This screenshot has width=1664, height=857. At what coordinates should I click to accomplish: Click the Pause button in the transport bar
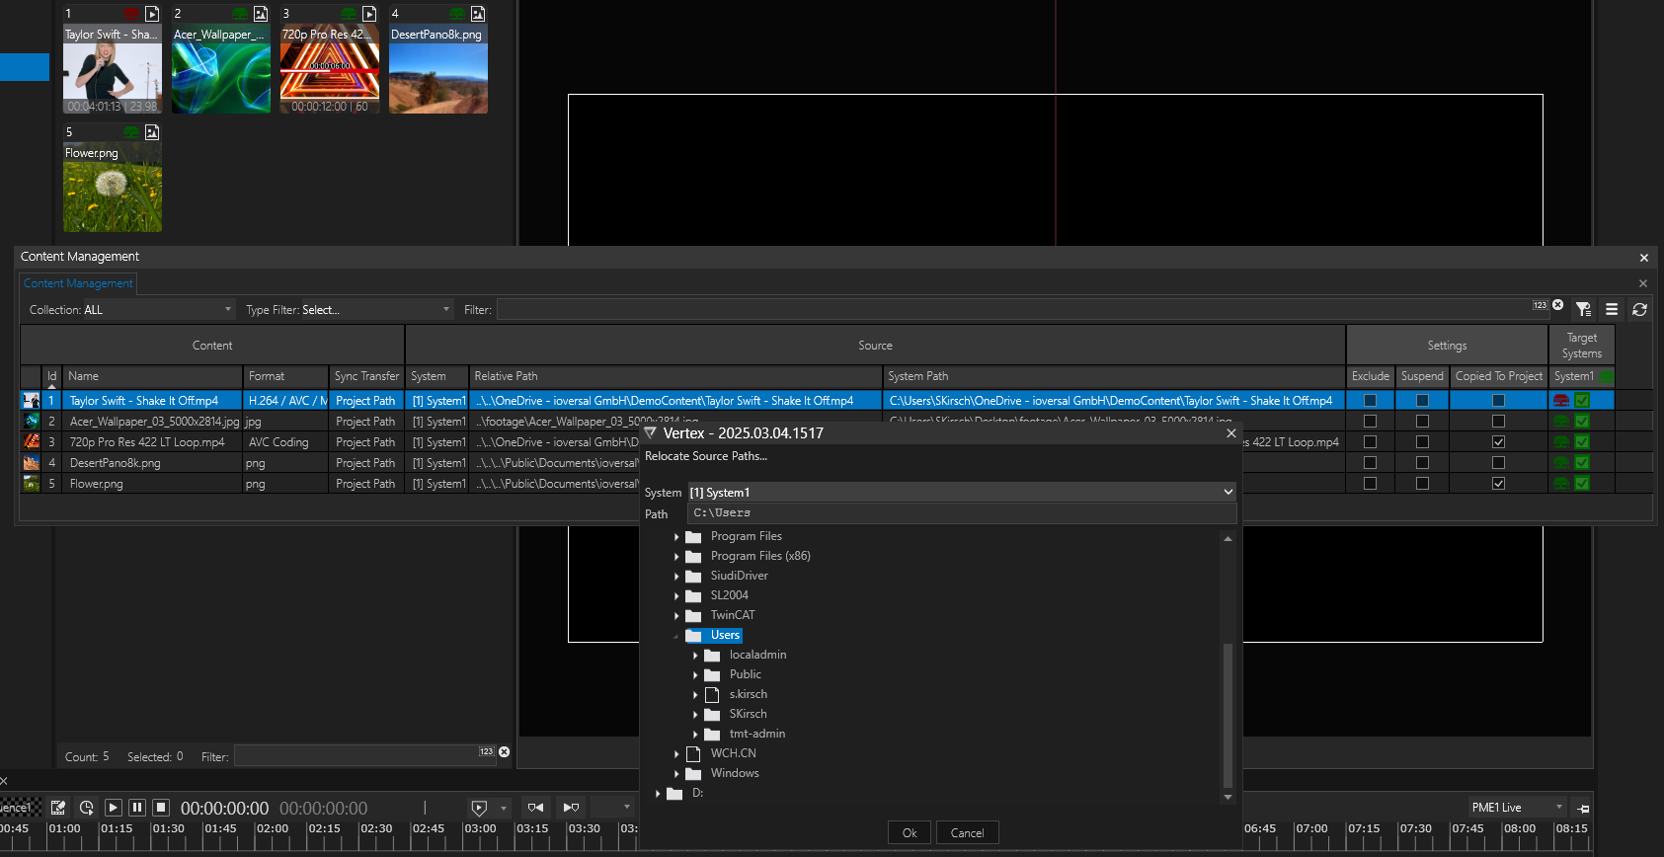(x=137, y=808)
